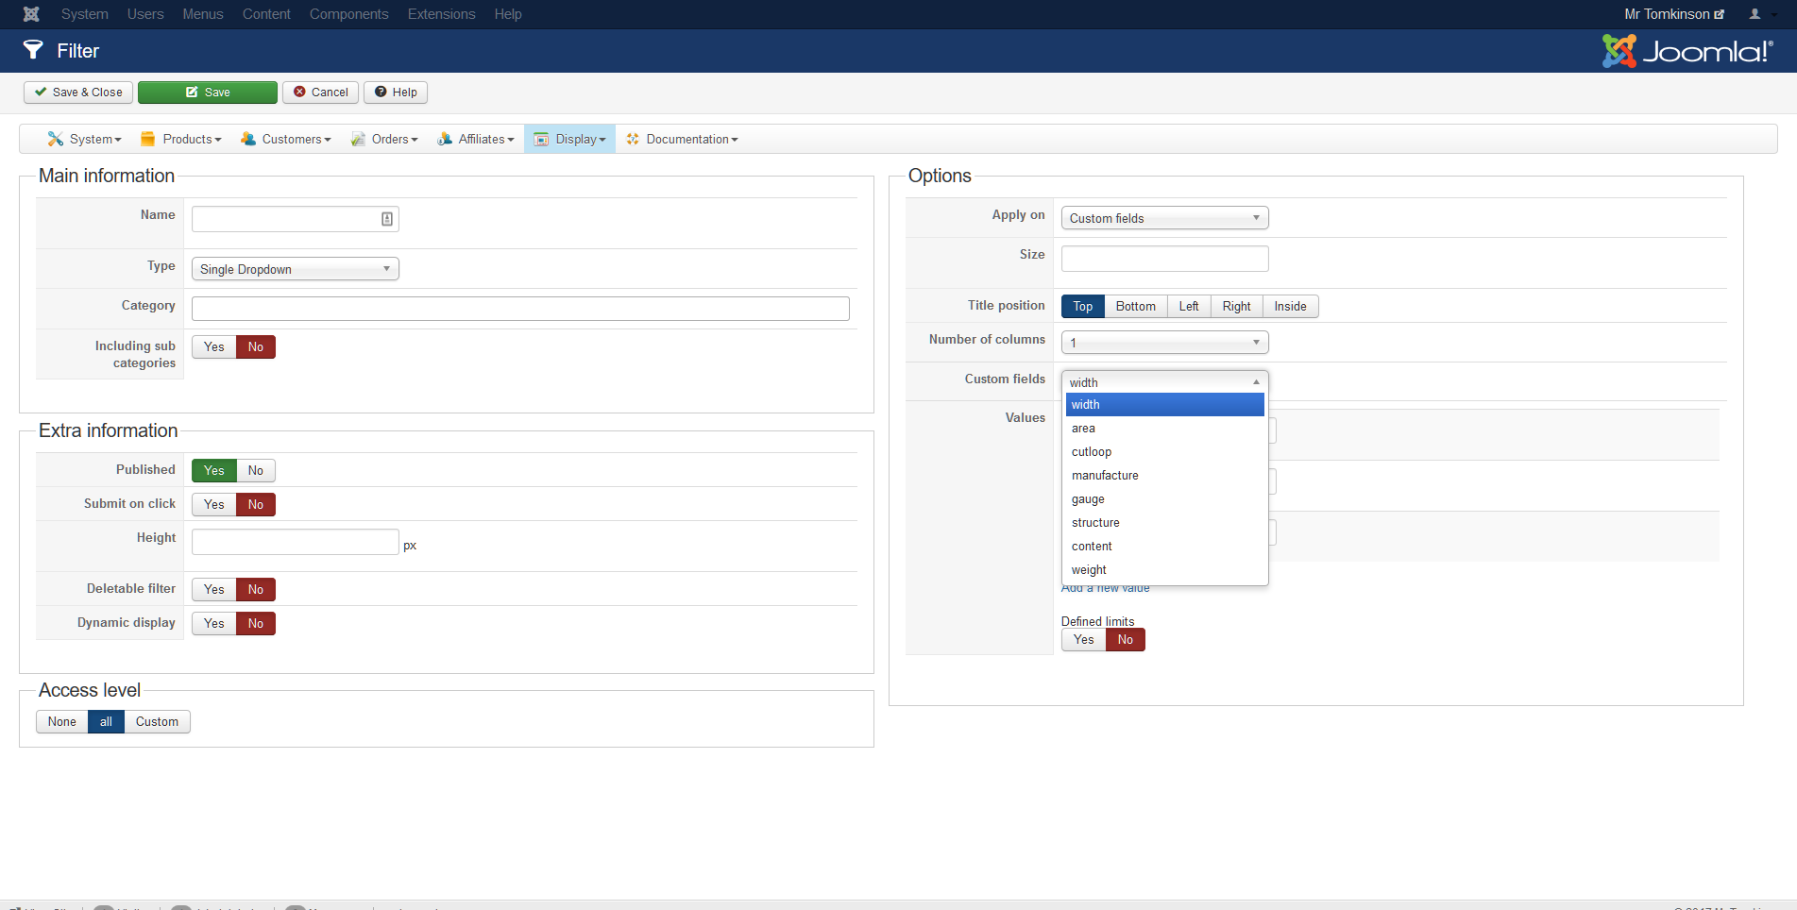Screen dimensions: 1797x910
Task: Click the Mr Tomkinson site link
Action: point(1674,14)
